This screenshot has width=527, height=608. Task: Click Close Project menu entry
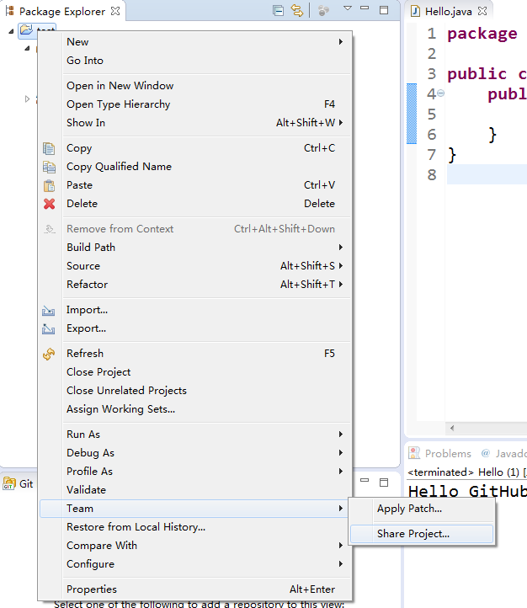pos(98,372)
